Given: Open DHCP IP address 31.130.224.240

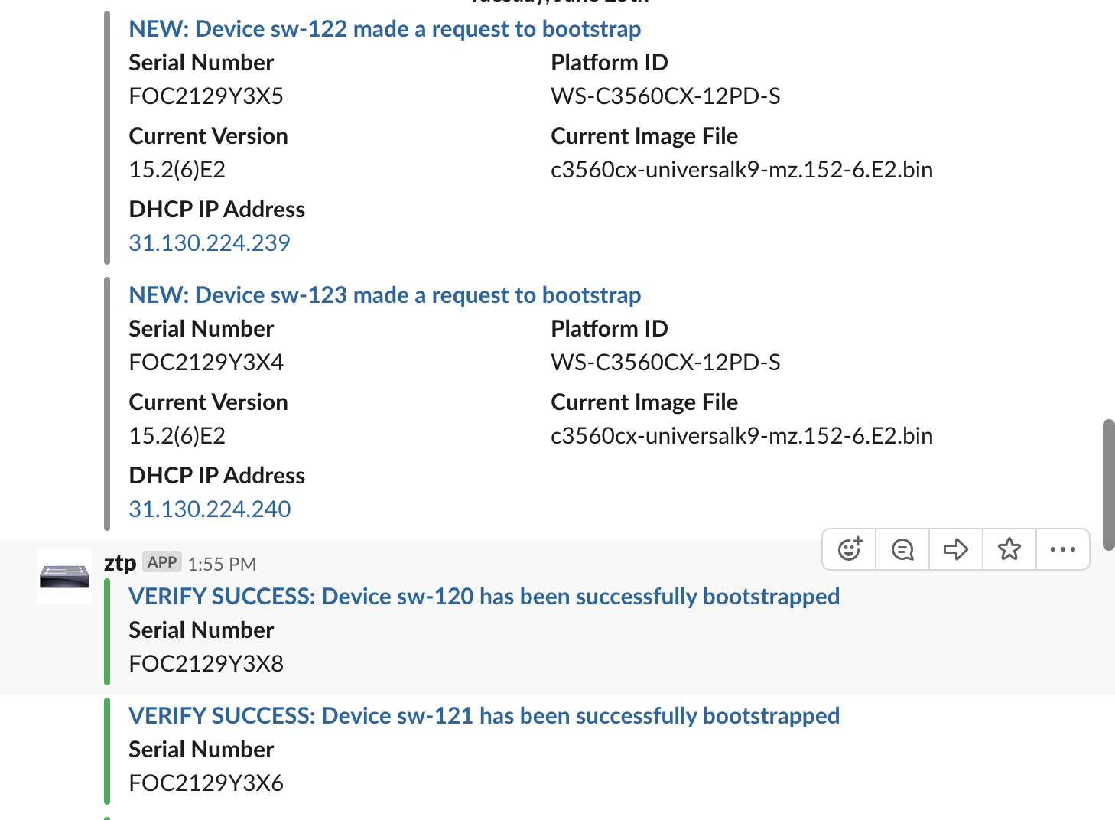Looking at the screenshot, I should coord(210,509).
